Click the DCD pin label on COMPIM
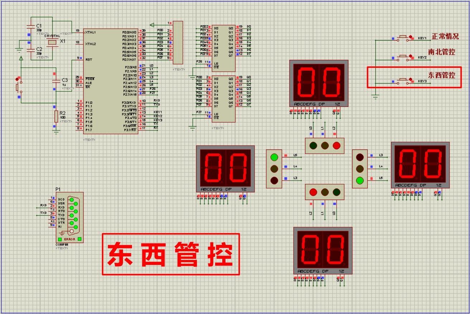 click(x=61, y=199)
